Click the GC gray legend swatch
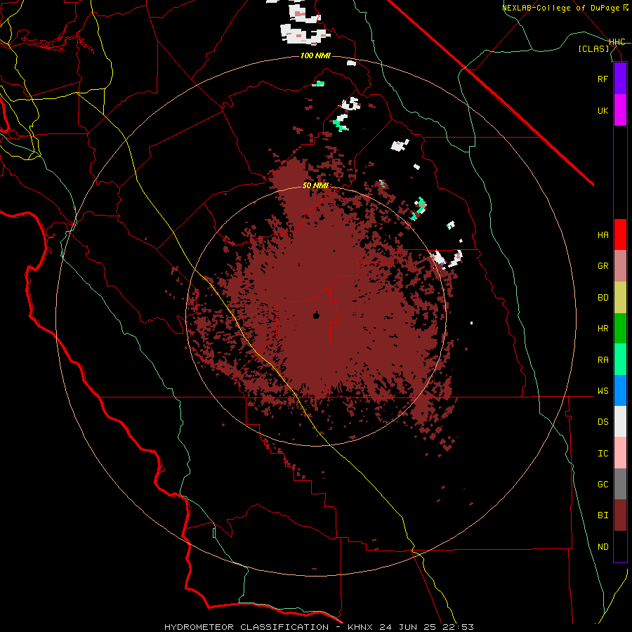 [x=620, y=484]
